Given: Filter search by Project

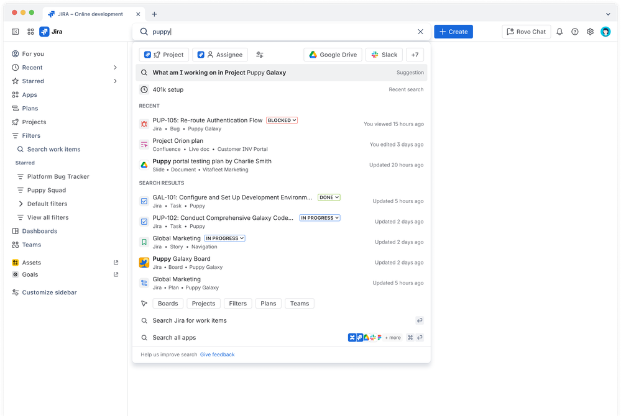Looking at the screenshot, I should [164, 55].
